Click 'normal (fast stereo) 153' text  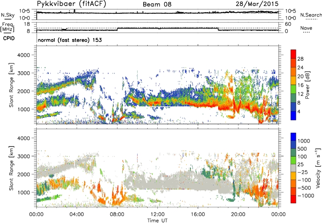[70, 40]
